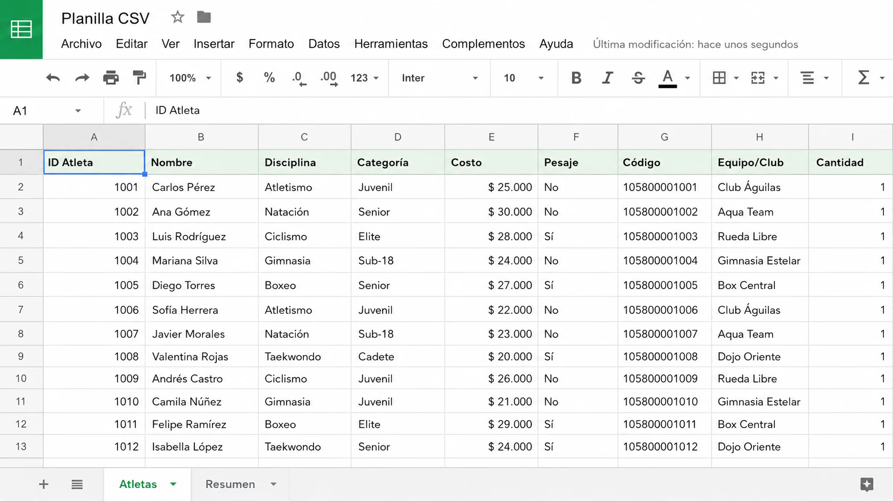Screen dimensions: 893x502
Task: Open the Archivo menu
Action: pyautogui.click(x=81, y=44)
